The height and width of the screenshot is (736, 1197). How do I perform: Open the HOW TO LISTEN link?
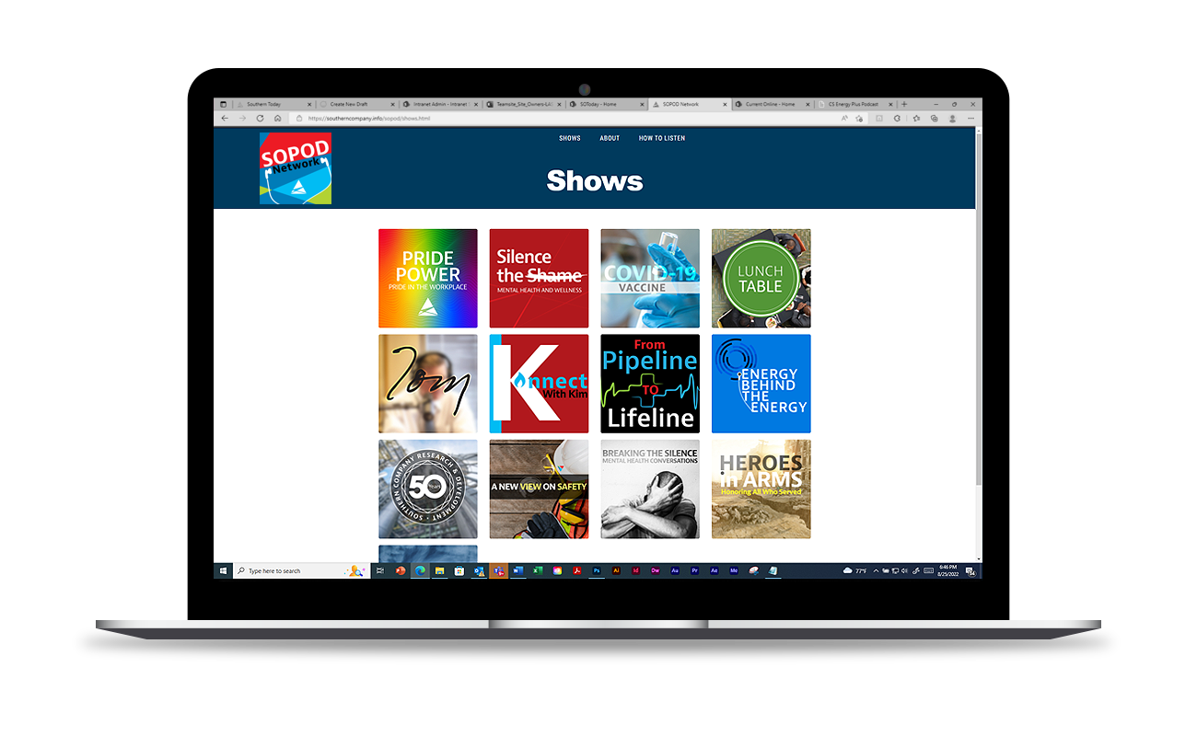pyautogui.click(x=662, y=138)
